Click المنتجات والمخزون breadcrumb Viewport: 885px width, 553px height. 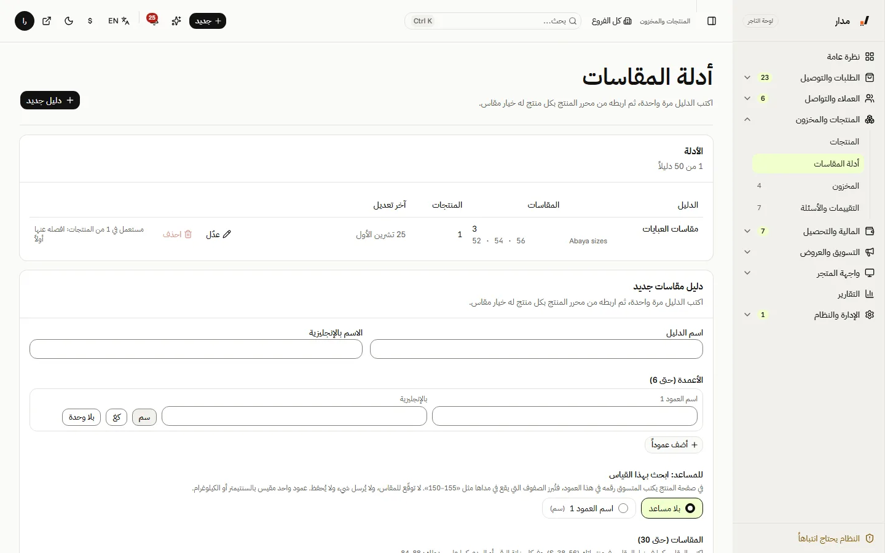[665, 21]
